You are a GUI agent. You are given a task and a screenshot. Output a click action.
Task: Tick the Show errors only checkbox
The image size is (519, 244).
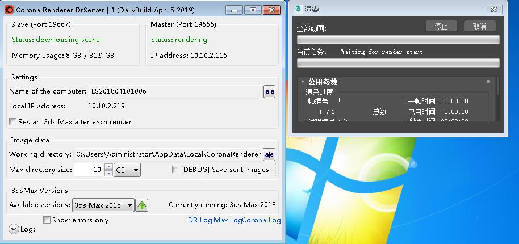click(47, 220)
